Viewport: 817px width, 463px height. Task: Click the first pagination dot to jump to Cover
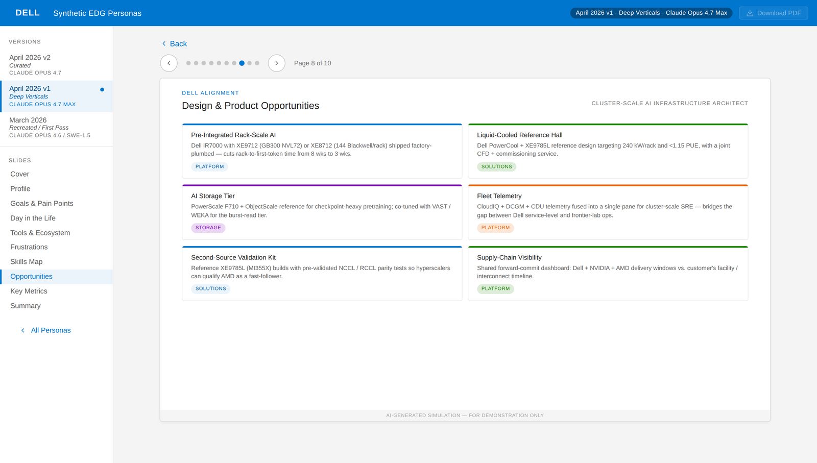click(189, 63)
